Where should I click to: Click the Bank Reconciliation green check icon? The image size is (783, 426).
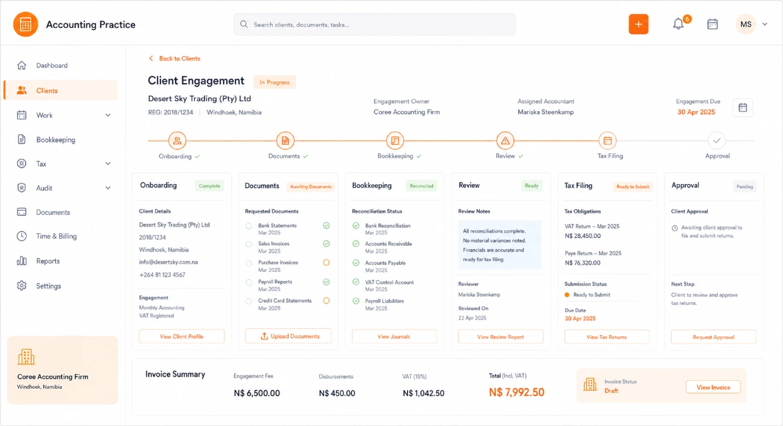pos(356,225)
